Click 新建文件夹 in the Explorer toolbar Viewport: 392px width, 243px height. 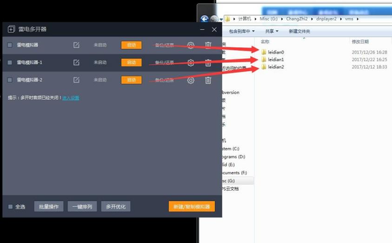click(x=299, y=31)
